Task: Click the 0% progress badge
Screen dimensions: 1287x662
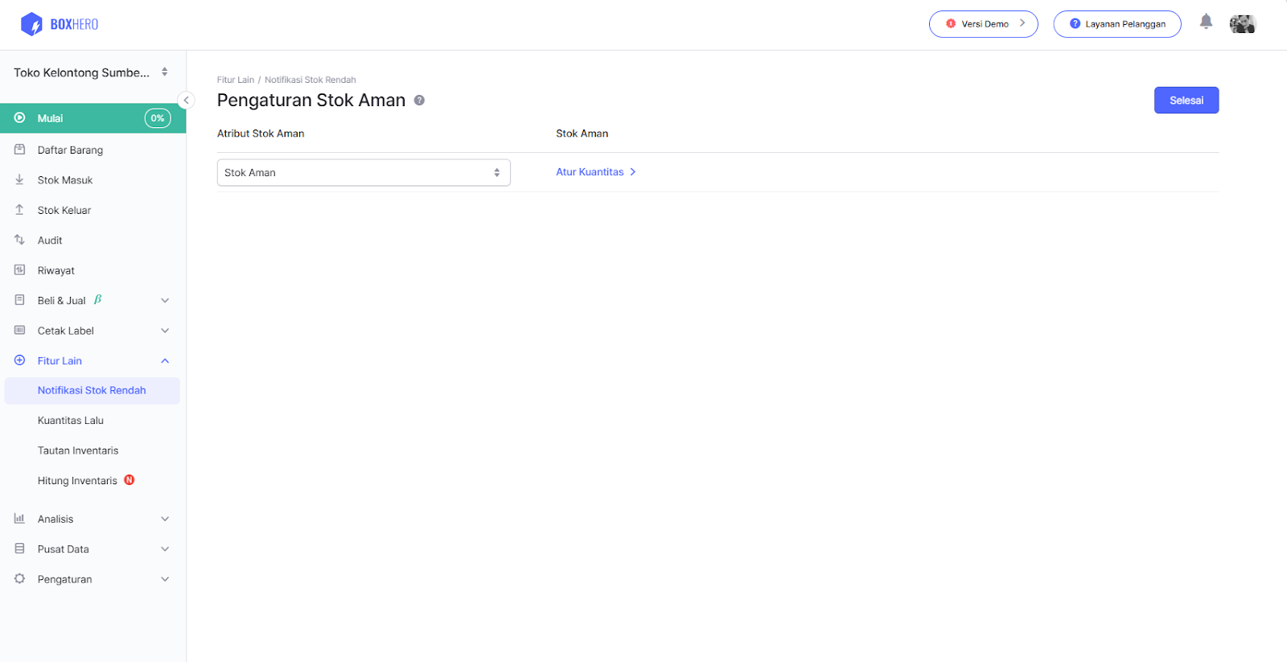Action: [x=158, y=118]
